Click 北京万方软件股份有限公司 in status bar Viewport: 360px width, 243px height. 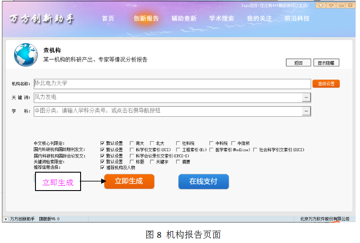click(325, 219)
